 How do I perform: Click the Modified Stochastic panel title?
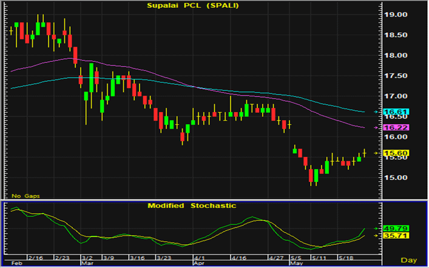coord(192,206)
